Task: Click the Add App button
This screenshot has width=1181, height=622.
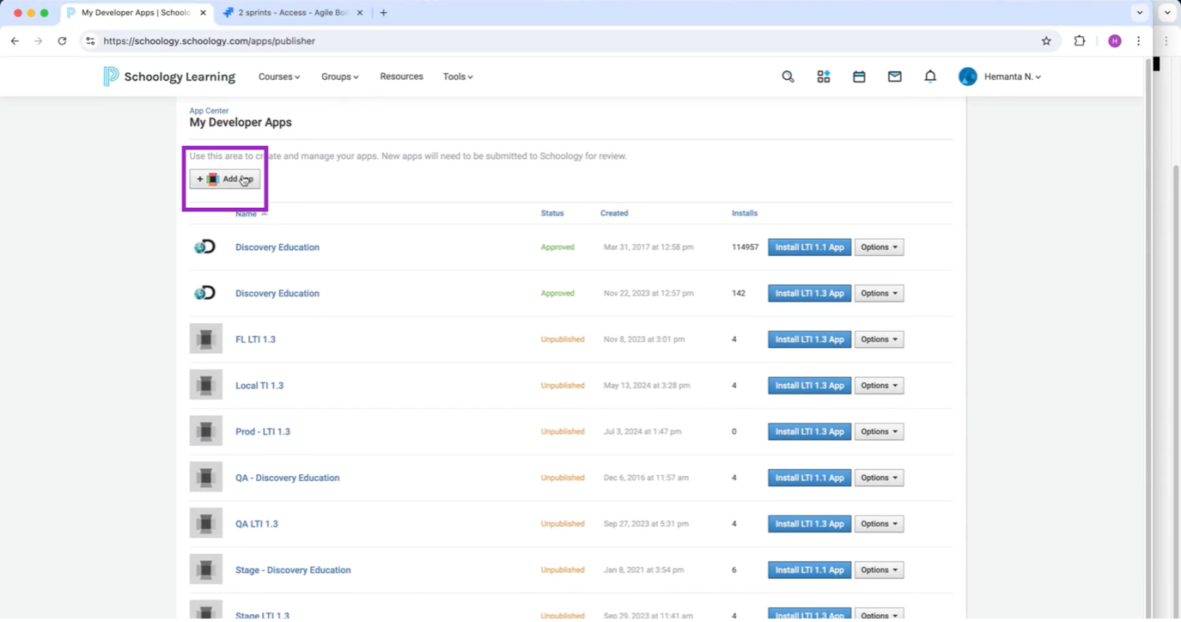Action: [x=225, y=179]
